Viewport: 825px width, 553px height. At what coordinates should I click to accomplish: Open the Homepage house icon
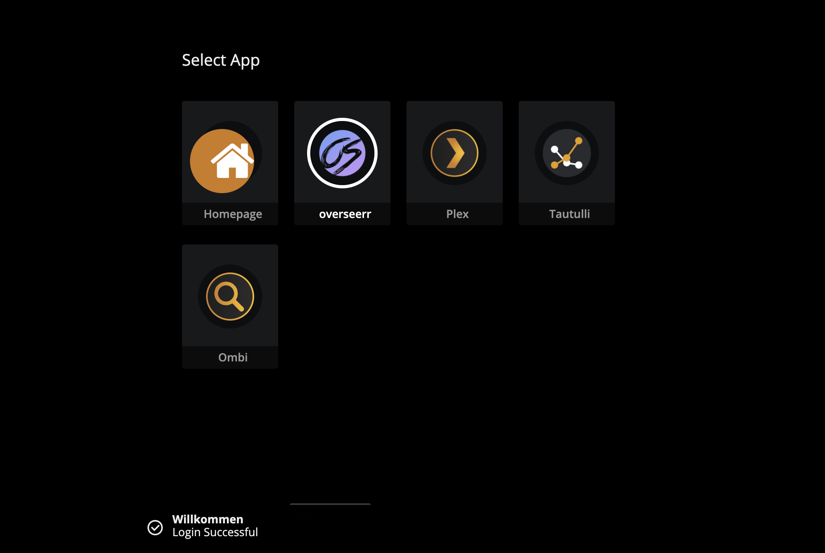232,160
